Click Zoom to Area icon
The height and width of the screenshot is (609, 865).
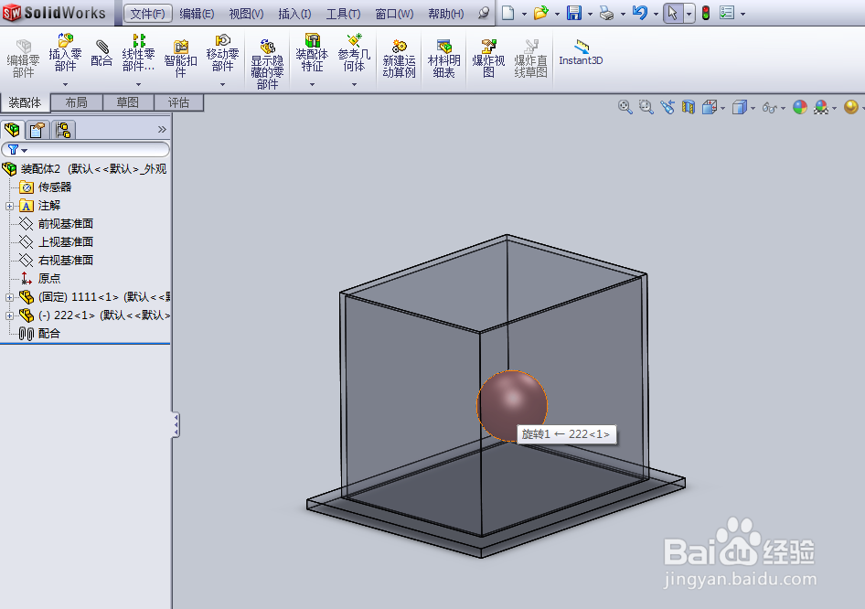point(646,107)
